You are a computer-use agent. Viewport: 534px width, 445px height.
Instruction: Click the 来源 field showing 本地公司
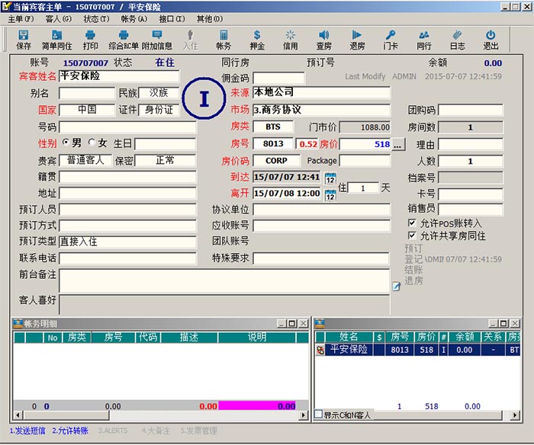tap(321, 92)
